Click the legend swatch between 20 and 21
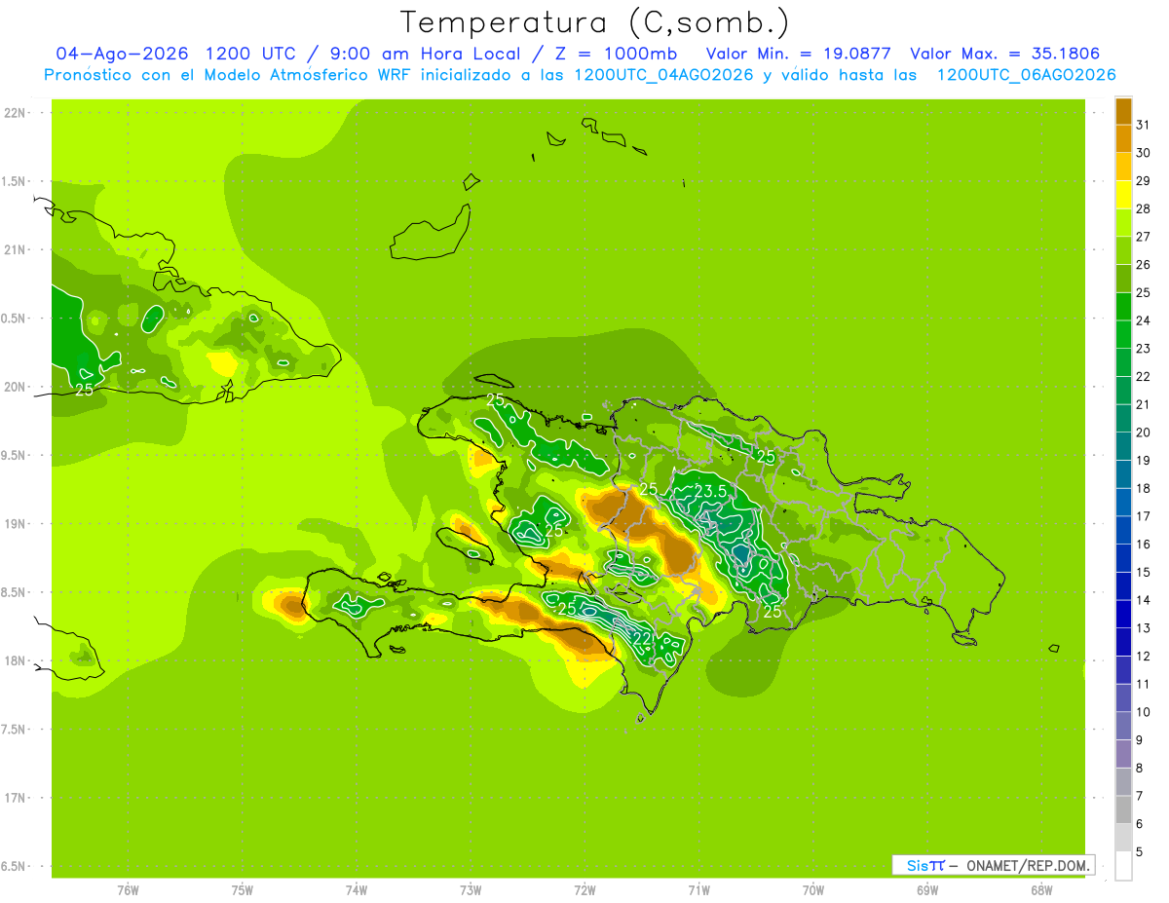 point(1123,419)
